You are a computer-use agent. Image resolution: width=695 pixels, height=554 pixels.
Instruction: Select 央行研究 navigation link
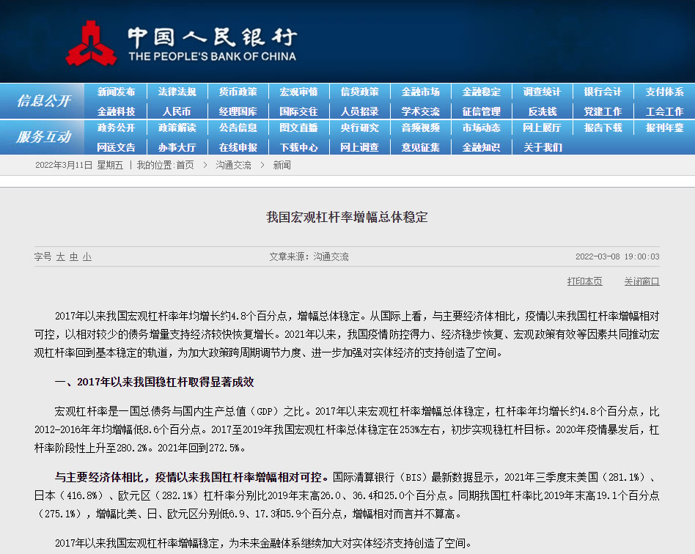tap(359, 128)
